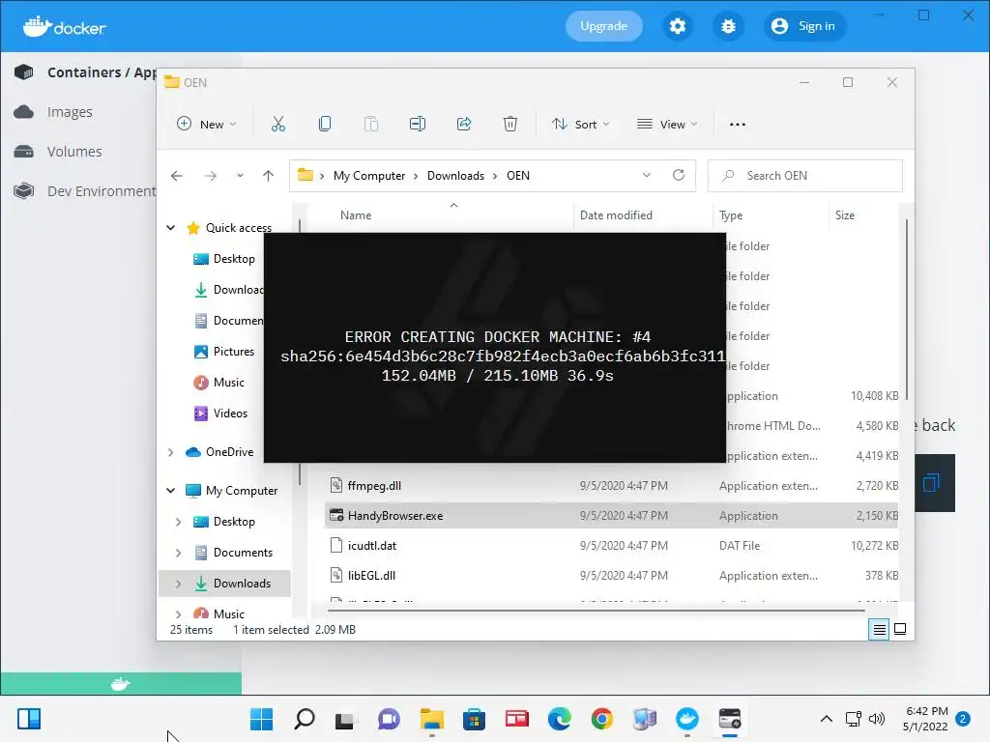Go up one folder level arrow
The image size is (990, 742).
tap(269, 176)
